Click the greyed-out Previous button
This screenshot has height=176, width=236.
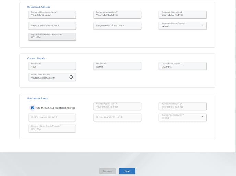[x=107, y=171]
